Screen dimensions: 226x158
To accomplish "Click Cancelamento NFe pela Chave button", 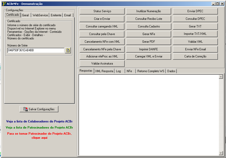I will coord(102,49).
